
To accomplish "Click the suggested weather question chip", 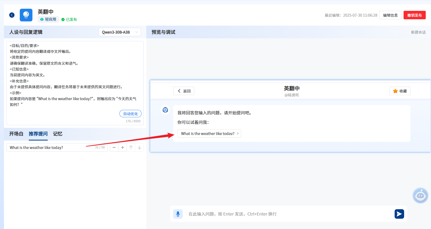I will (x=209, y=133).
